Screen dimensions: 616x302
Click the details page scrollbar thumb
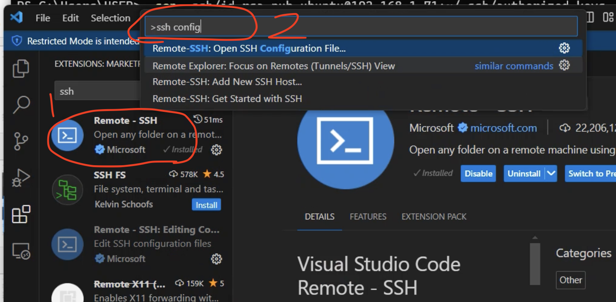[535, 264]
